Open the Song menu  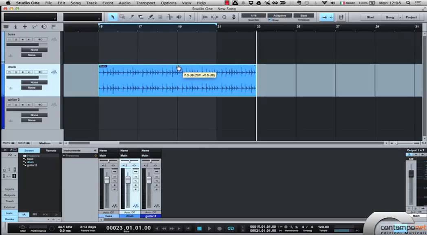(75, 3)
